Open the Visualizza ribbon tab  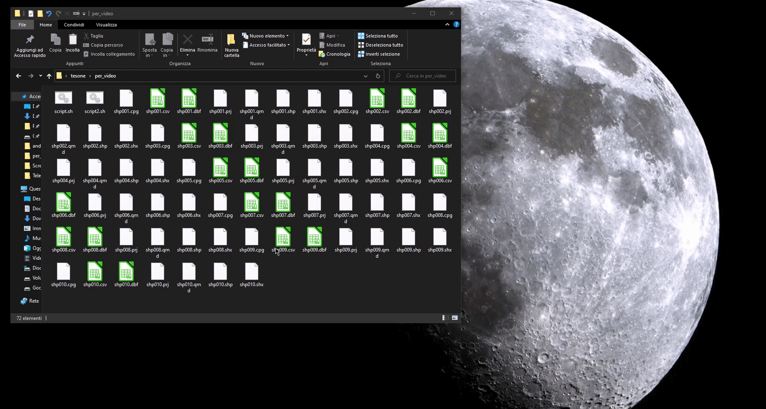click(x=106, y=25)
